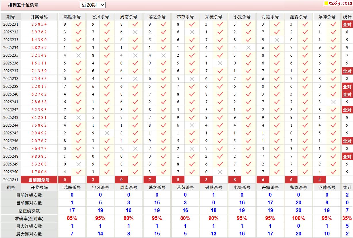Click period number 2025240
The width and height of the screenshot is (353, 238).
(x=11, y=94)
